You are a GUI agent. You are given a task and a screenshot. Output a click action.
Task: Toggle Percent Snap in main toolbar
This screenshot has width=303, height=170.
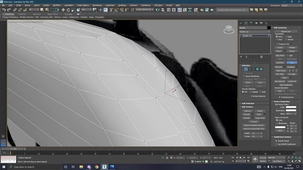click(x=122, y=10)
